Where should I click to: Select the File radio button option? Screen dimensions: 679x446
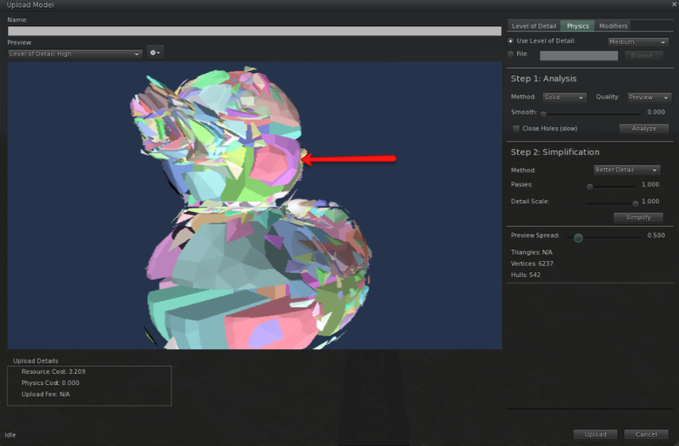(511, 54)
